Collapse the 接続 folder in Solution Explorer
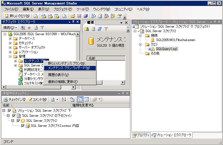This screenshot has width=223, height=145. [140, 35]
